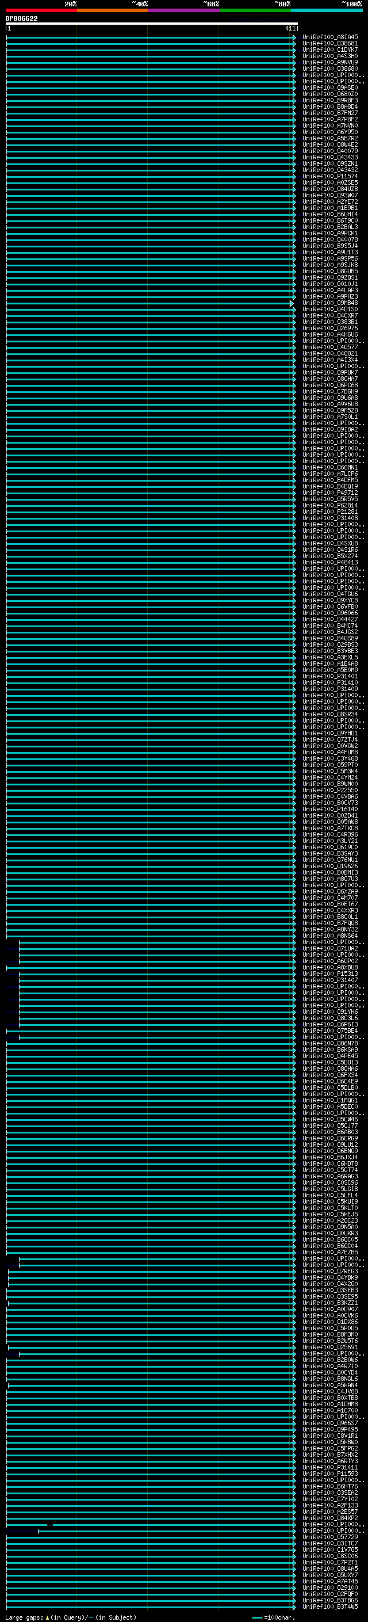Image resolution: width=368 pixels, height=1622 pixels.
Task: Select hit label UniRef100_A6Y950
Action: coord(330,132)
